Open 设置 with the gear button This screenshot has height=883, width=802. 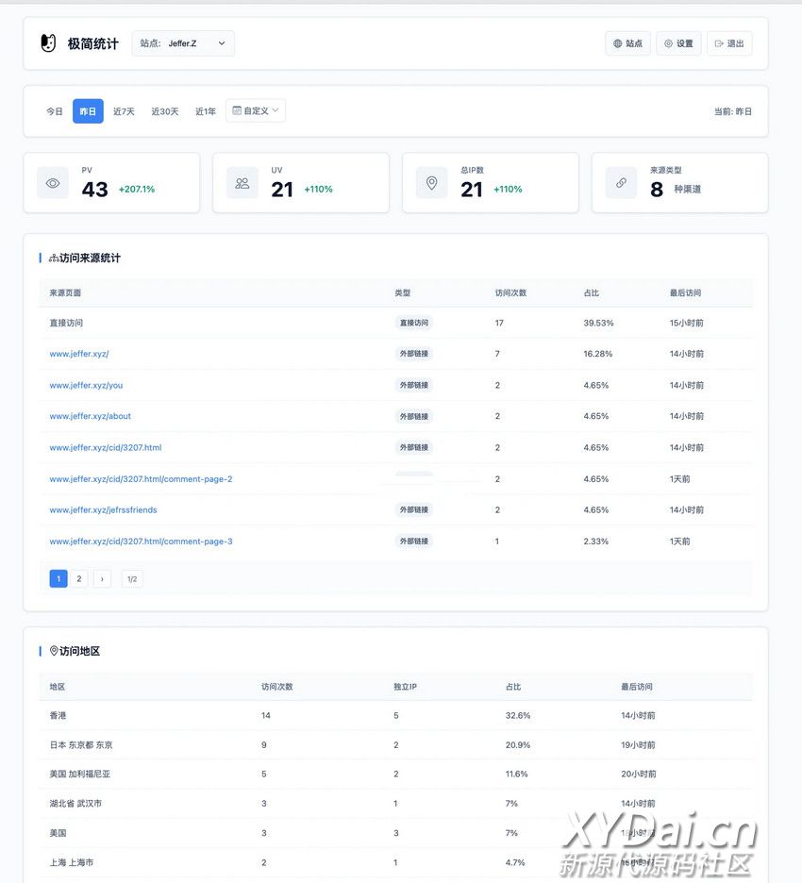(678, 43)
